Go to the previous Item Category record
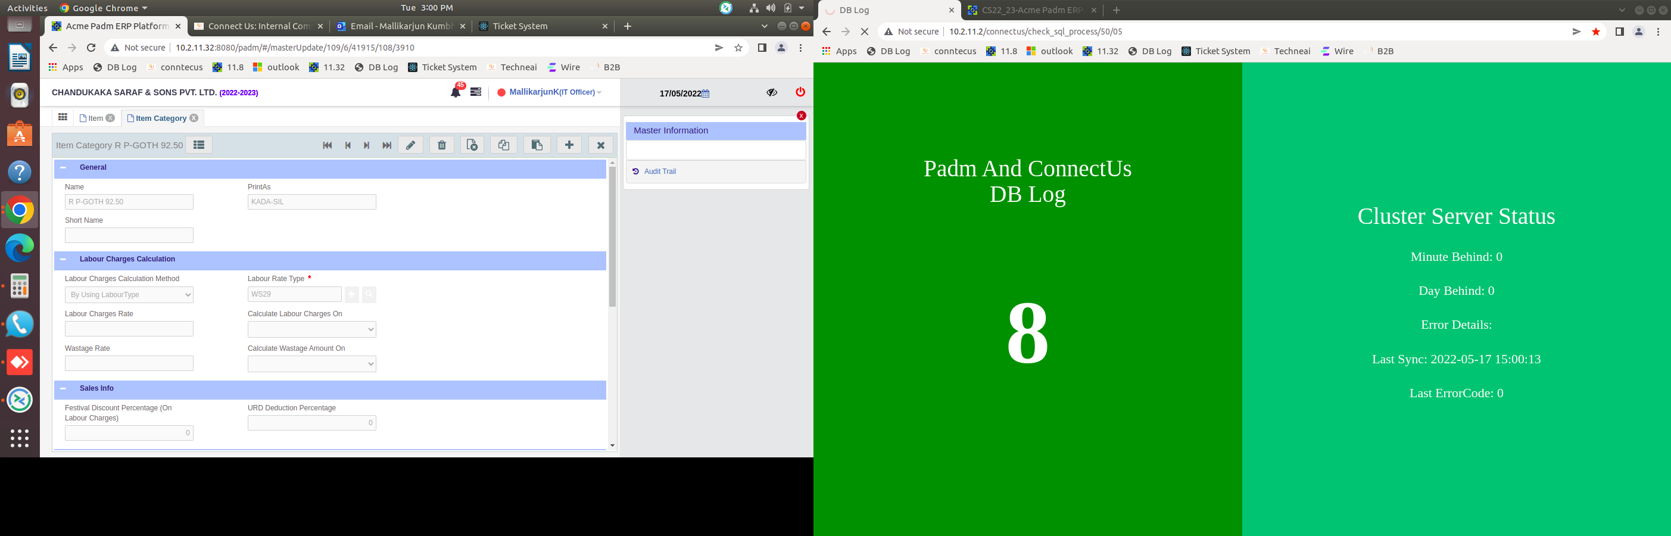1671x536 pixels. pyautogui.click(x=348, y=145)
